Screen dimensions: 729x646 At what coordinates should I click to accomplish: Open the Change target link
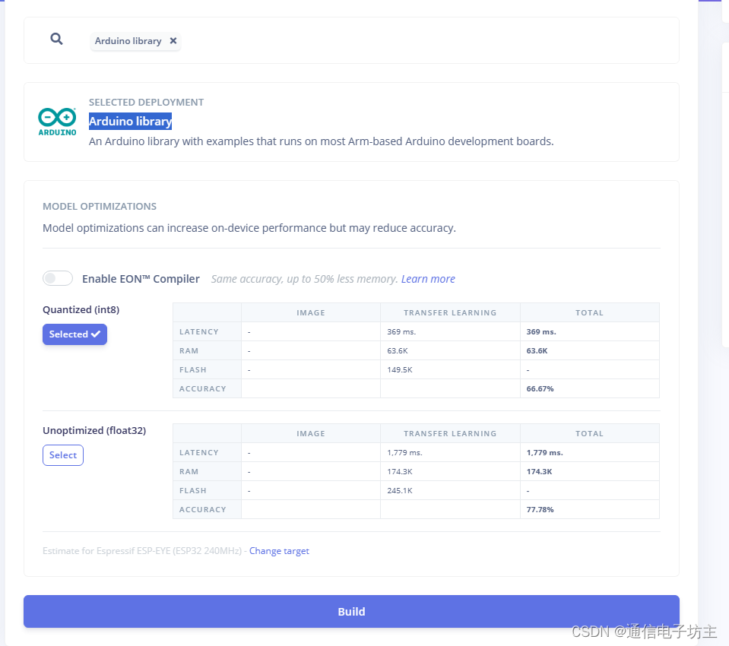pyautogui.click(x=279, y=551)
